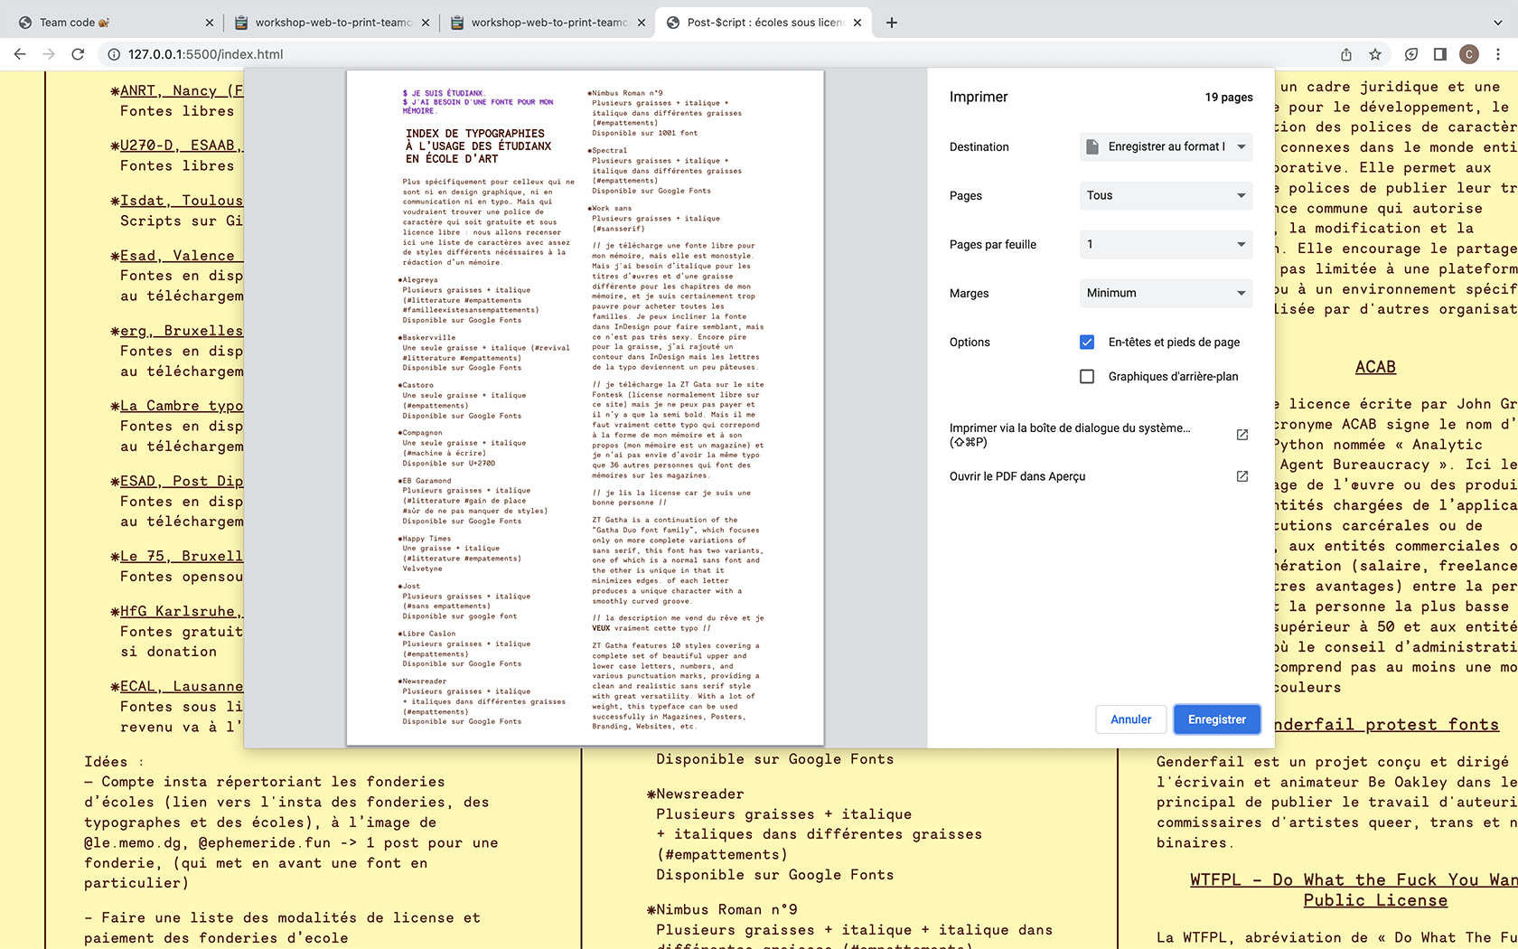The height and width of the screenshot is (949, 1518).
Task: Click the Enregistrer button
Action: click(1216, 719)
